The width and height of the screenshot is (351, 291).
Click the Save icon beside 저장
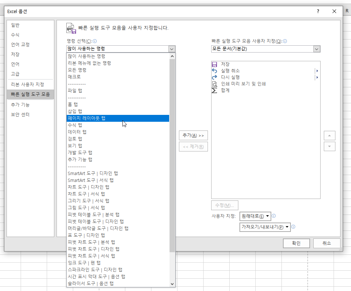pyautogui.click(x=214, y=64)
